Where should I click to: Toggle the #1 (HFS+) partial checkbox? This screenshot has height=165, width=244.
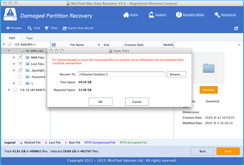[x=15, y=51]
